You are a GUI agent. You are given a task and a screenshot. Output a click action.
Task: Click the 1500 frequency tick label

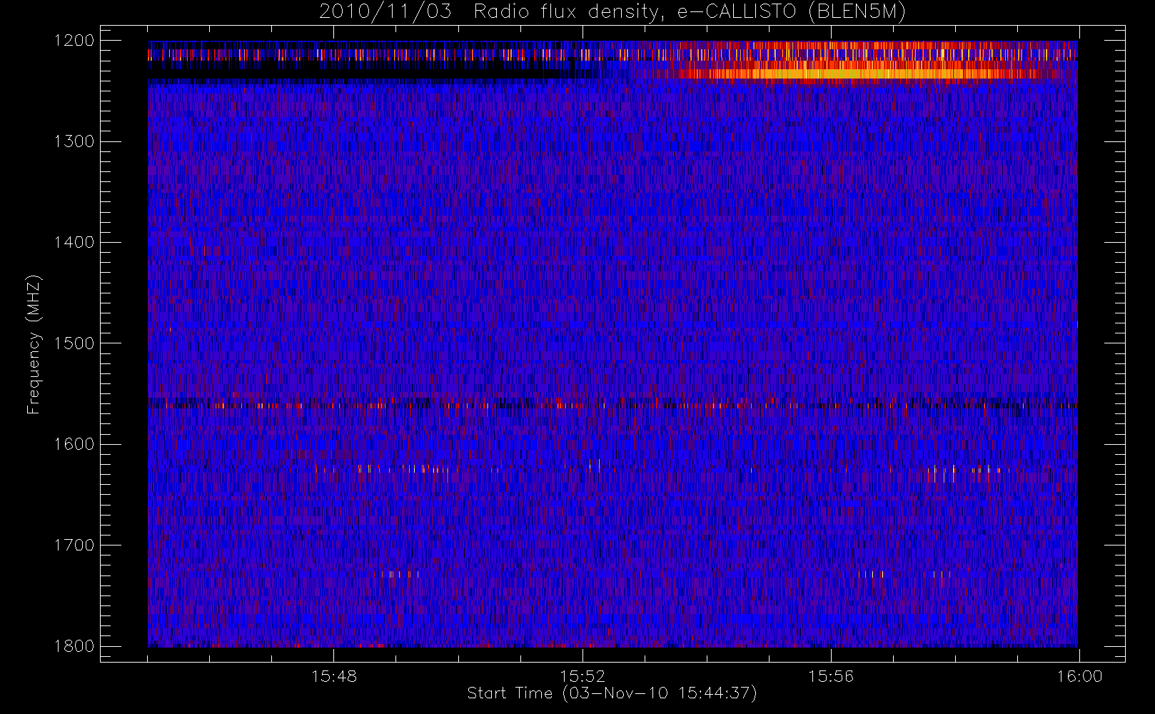tap(74, 343)
